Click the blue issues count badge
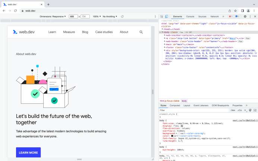The height and width of the screenshot is (161, 258). click(x=237, y=16)
